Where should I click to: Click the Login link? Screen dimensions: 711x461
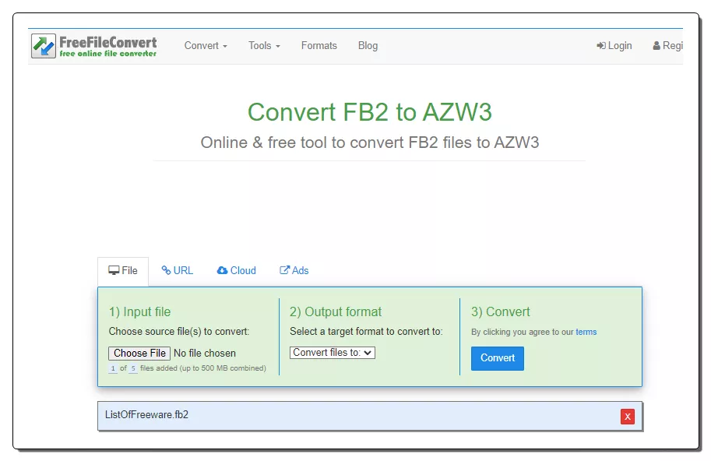[614, 46]
